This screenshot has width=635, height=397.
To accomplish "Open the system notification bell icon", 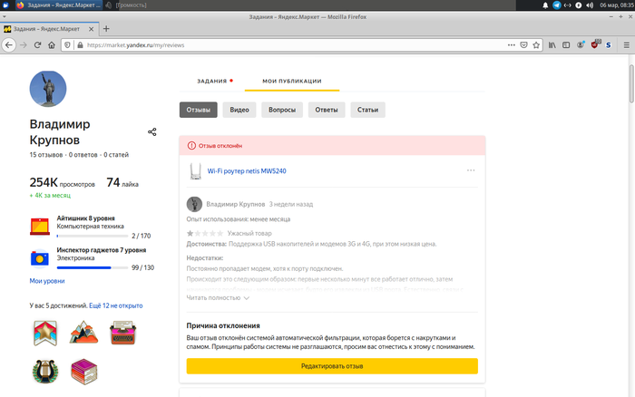I will 545,5.
